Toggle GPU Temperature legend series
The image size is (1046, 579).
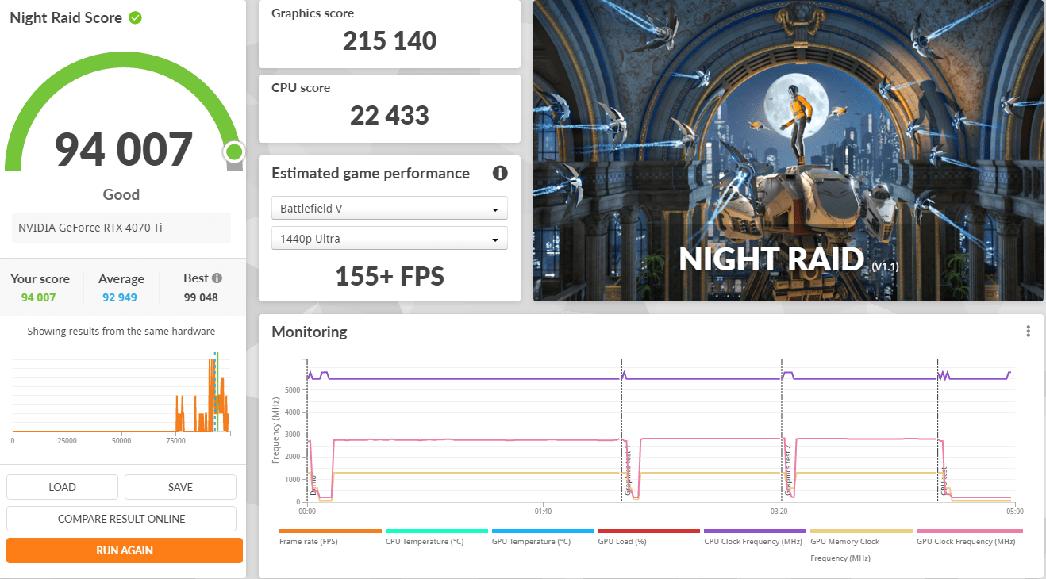543,537
